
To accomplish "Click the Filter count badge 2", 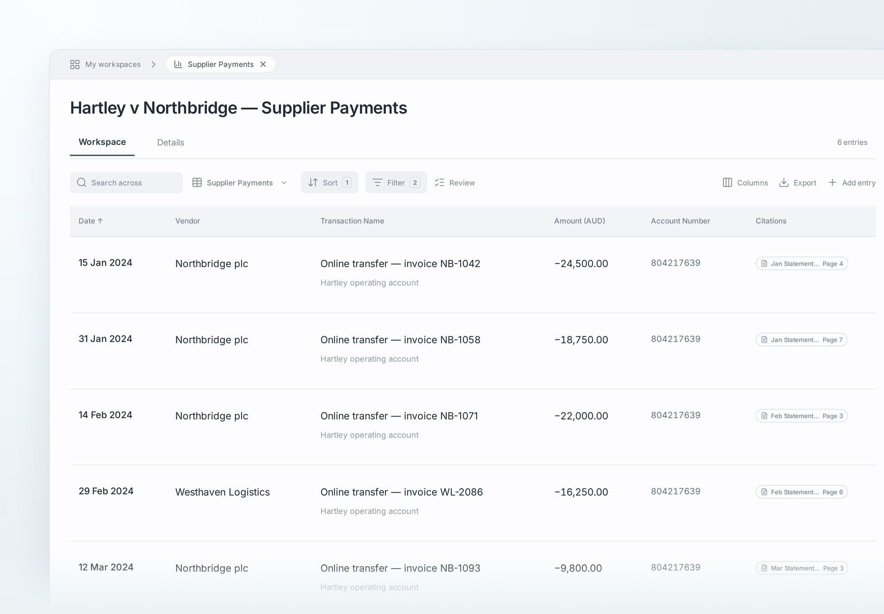I will point(415,182).
